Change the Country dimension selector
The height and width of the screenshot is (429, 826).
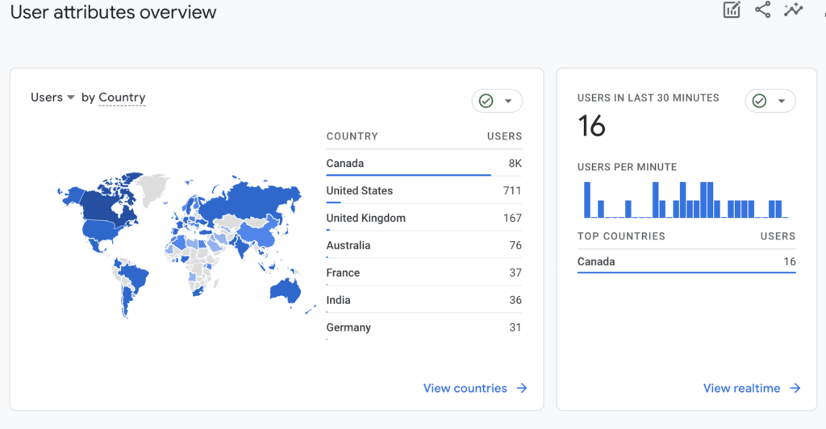tap(122, 98)
